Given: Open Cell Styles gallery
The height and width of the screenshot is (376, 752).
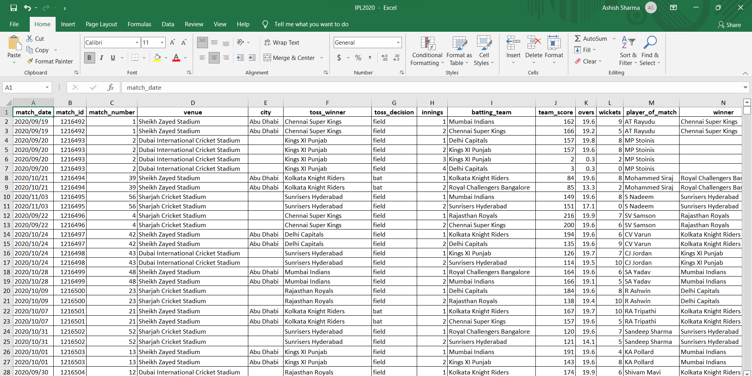Looking at the screenshot, I should 484,51.
